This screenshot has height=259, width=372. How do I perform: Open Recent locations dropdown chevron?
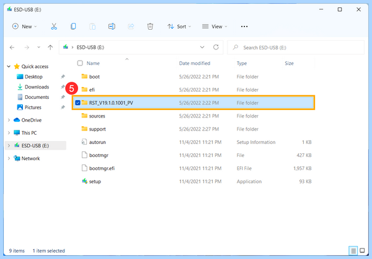click(x=38, y=48)
